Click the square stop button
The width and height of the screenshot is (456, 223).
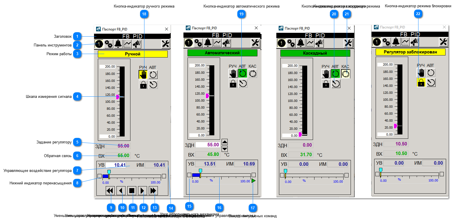click(x=132, y=191)
